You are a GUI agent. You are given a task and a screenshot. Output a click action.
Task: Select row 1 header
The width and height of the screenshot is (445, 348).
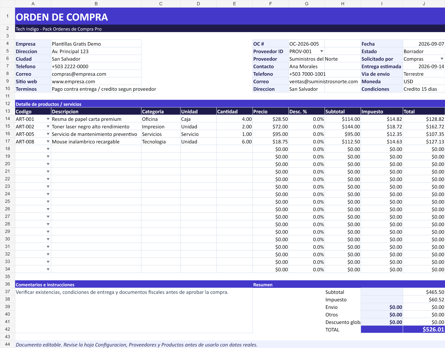pyautogui.click(x=8, y=16)
